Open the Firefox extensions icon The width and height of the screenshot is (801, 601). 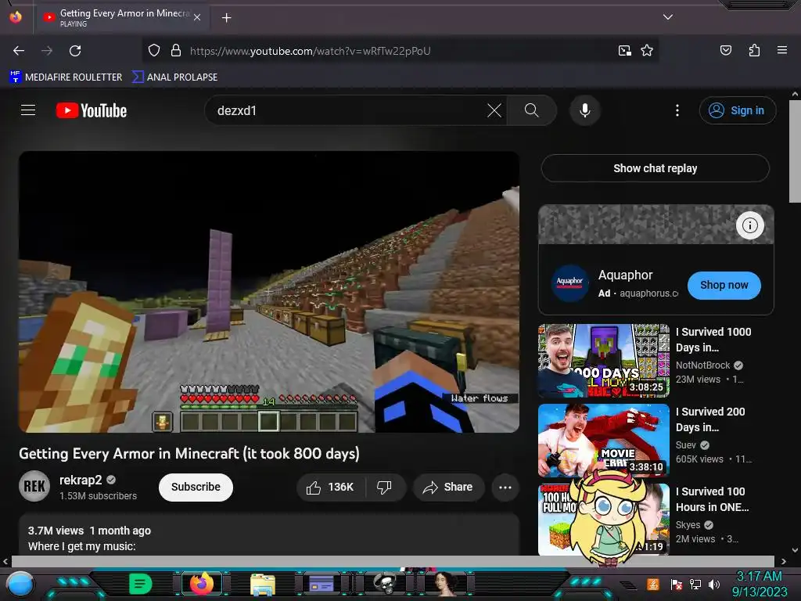point(754,50)
